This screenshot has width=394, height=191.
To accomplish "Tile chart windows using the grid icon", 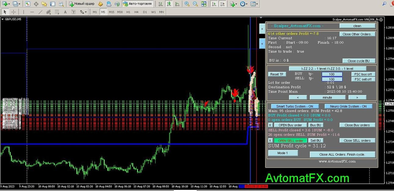I will click(x=203, y=4).
